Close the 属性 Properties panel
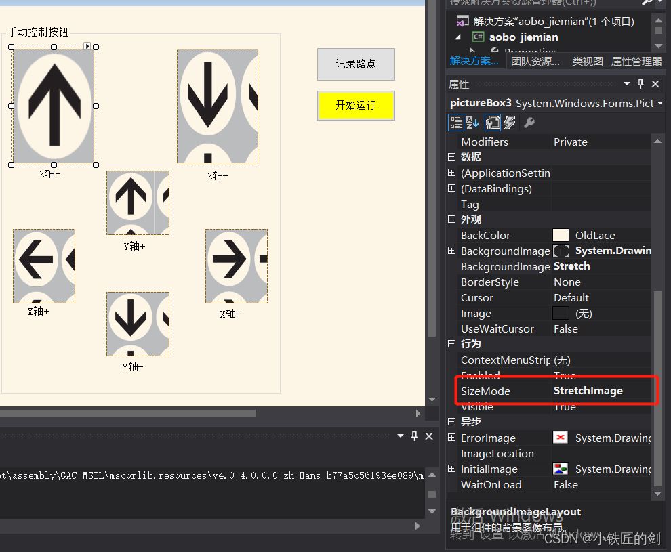671x552 pixels. click(x=655, y=84)
